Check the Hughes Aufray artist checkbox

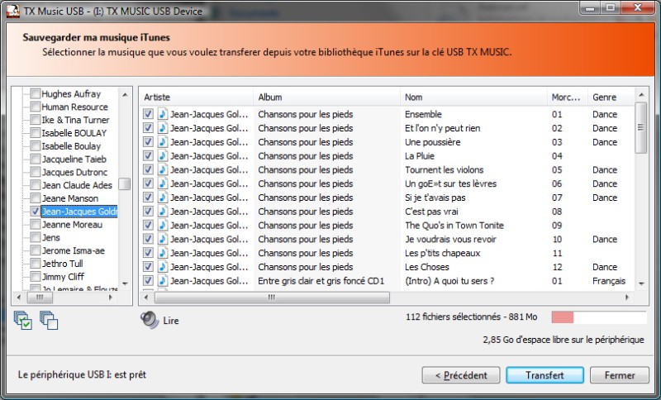[x=36, y=93]
